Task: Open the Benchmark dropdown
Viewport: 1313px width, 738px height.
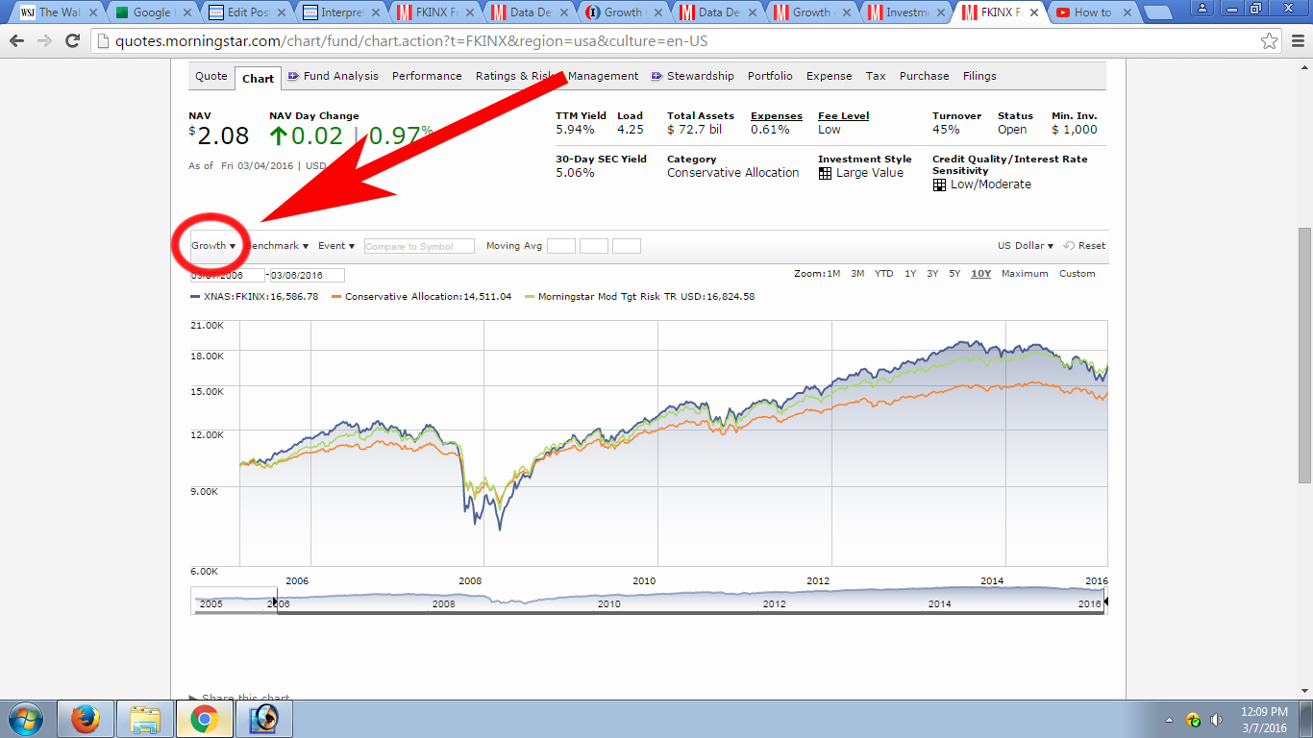Action: pos(278,246)
